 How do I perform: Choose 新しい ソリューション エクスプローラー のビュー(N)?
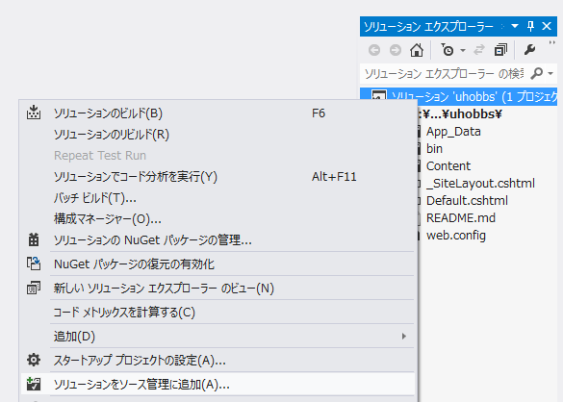[x=218, y=289]
